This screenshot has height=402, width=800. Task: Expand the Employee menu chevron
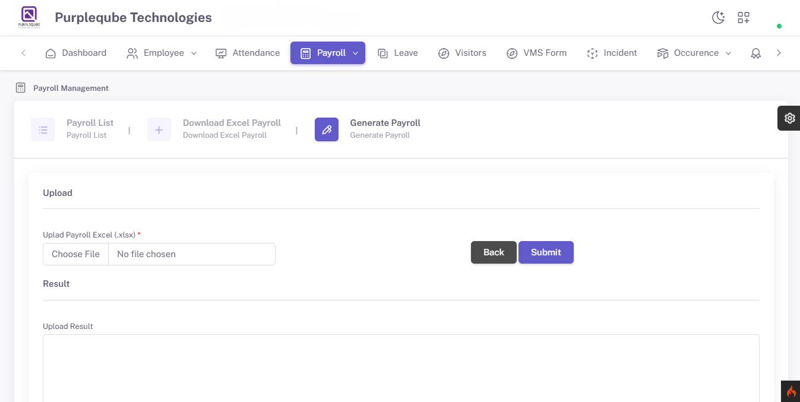point(194,53)
